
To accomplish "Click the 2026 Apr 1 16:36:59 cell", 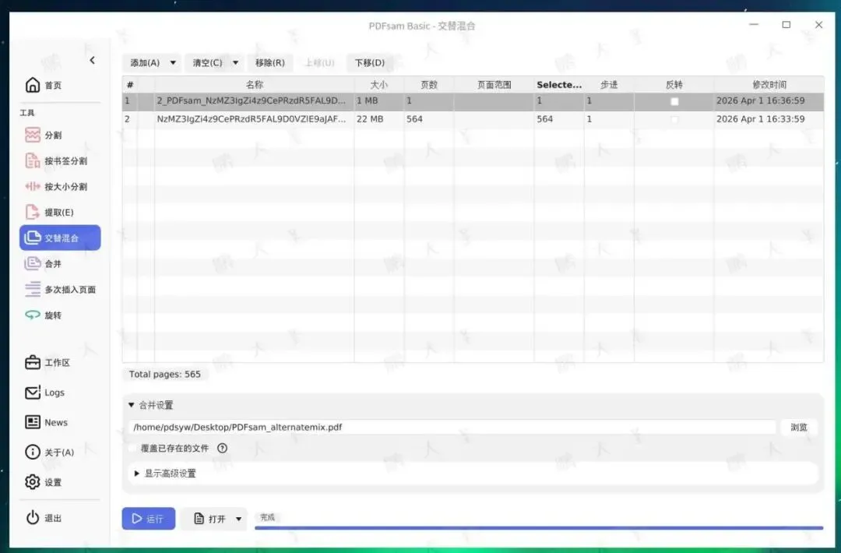I will [769, 101].
